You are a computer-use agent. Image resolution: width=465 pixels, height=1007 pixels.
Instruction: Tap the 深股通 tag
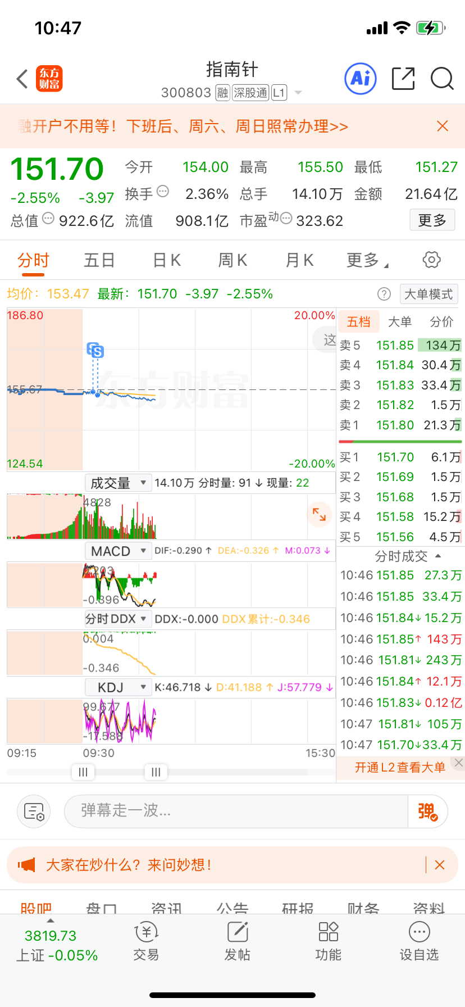[250, 93]
